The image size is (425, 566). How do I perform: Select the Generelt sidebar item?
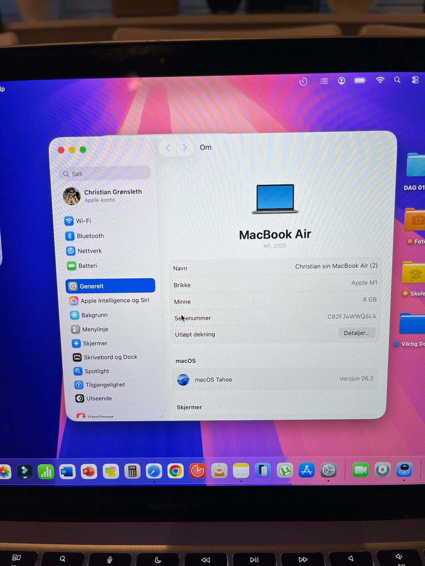pos(110,286)
